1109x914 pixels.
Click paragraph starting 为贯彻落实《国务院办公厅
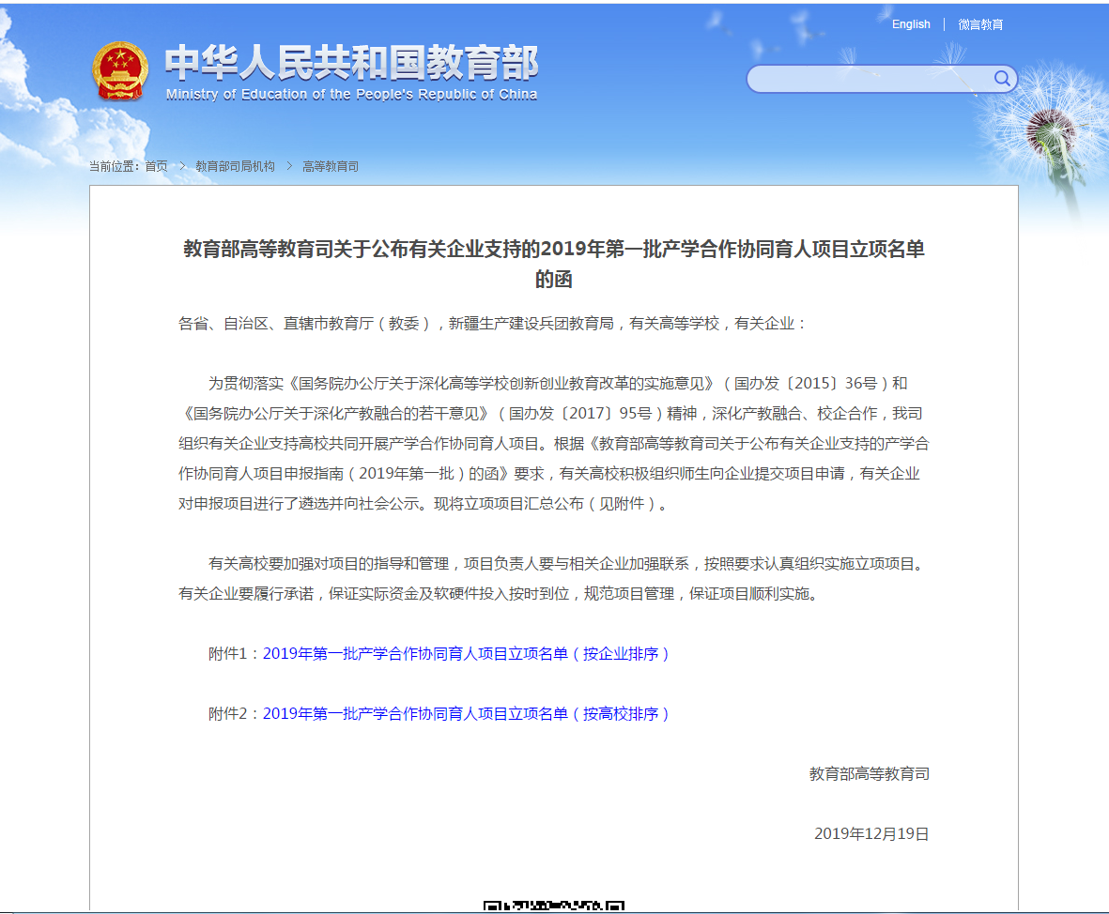[x=554, y=443]
